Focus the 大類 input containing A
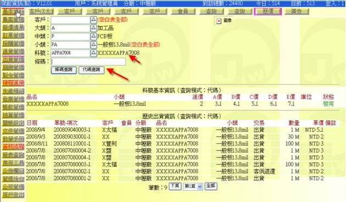This screenshot has height=202, width=346. click(70, 28)
